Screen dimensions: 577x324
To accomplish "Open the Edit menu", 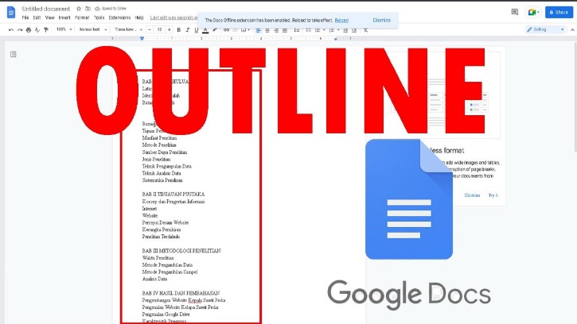I will point(37,17).
